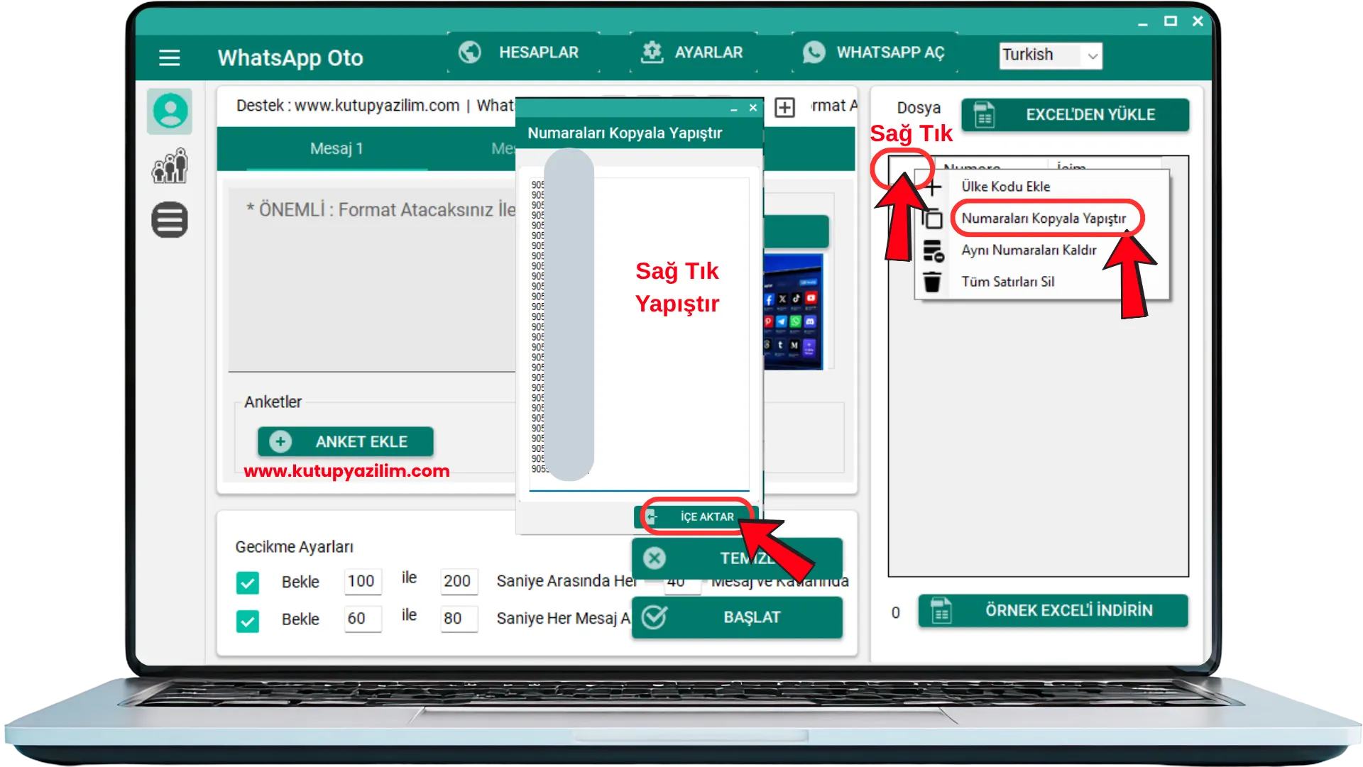Close the Numaraları Kopyala Yapıştır dialog

click(753, 108)
